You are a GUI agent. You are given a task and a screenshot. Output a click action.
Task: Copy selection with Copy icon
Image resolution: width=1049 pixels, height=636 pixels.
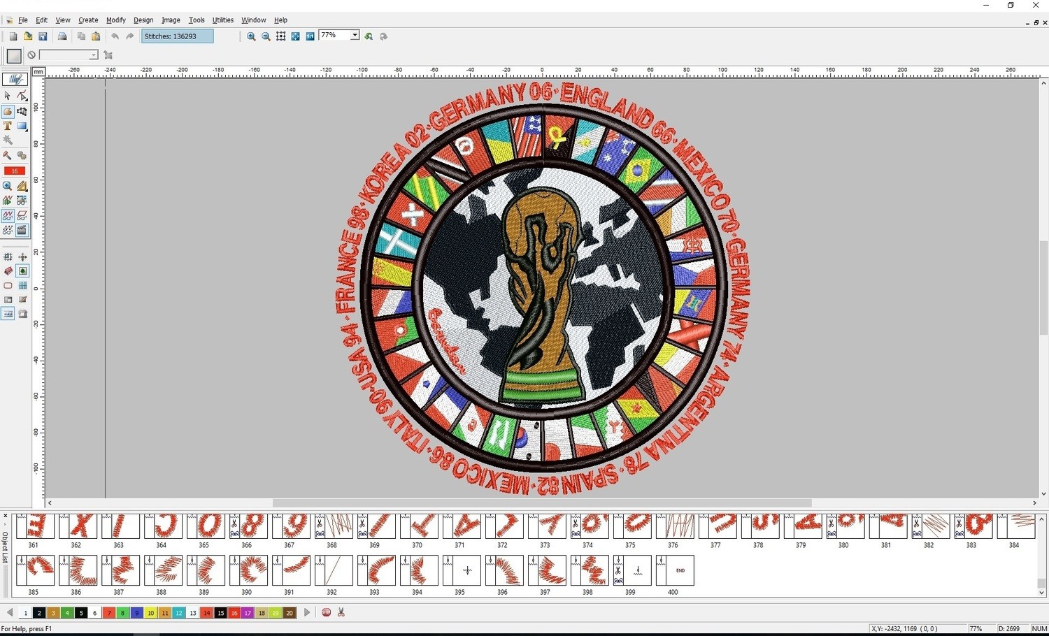click(81, 36)
